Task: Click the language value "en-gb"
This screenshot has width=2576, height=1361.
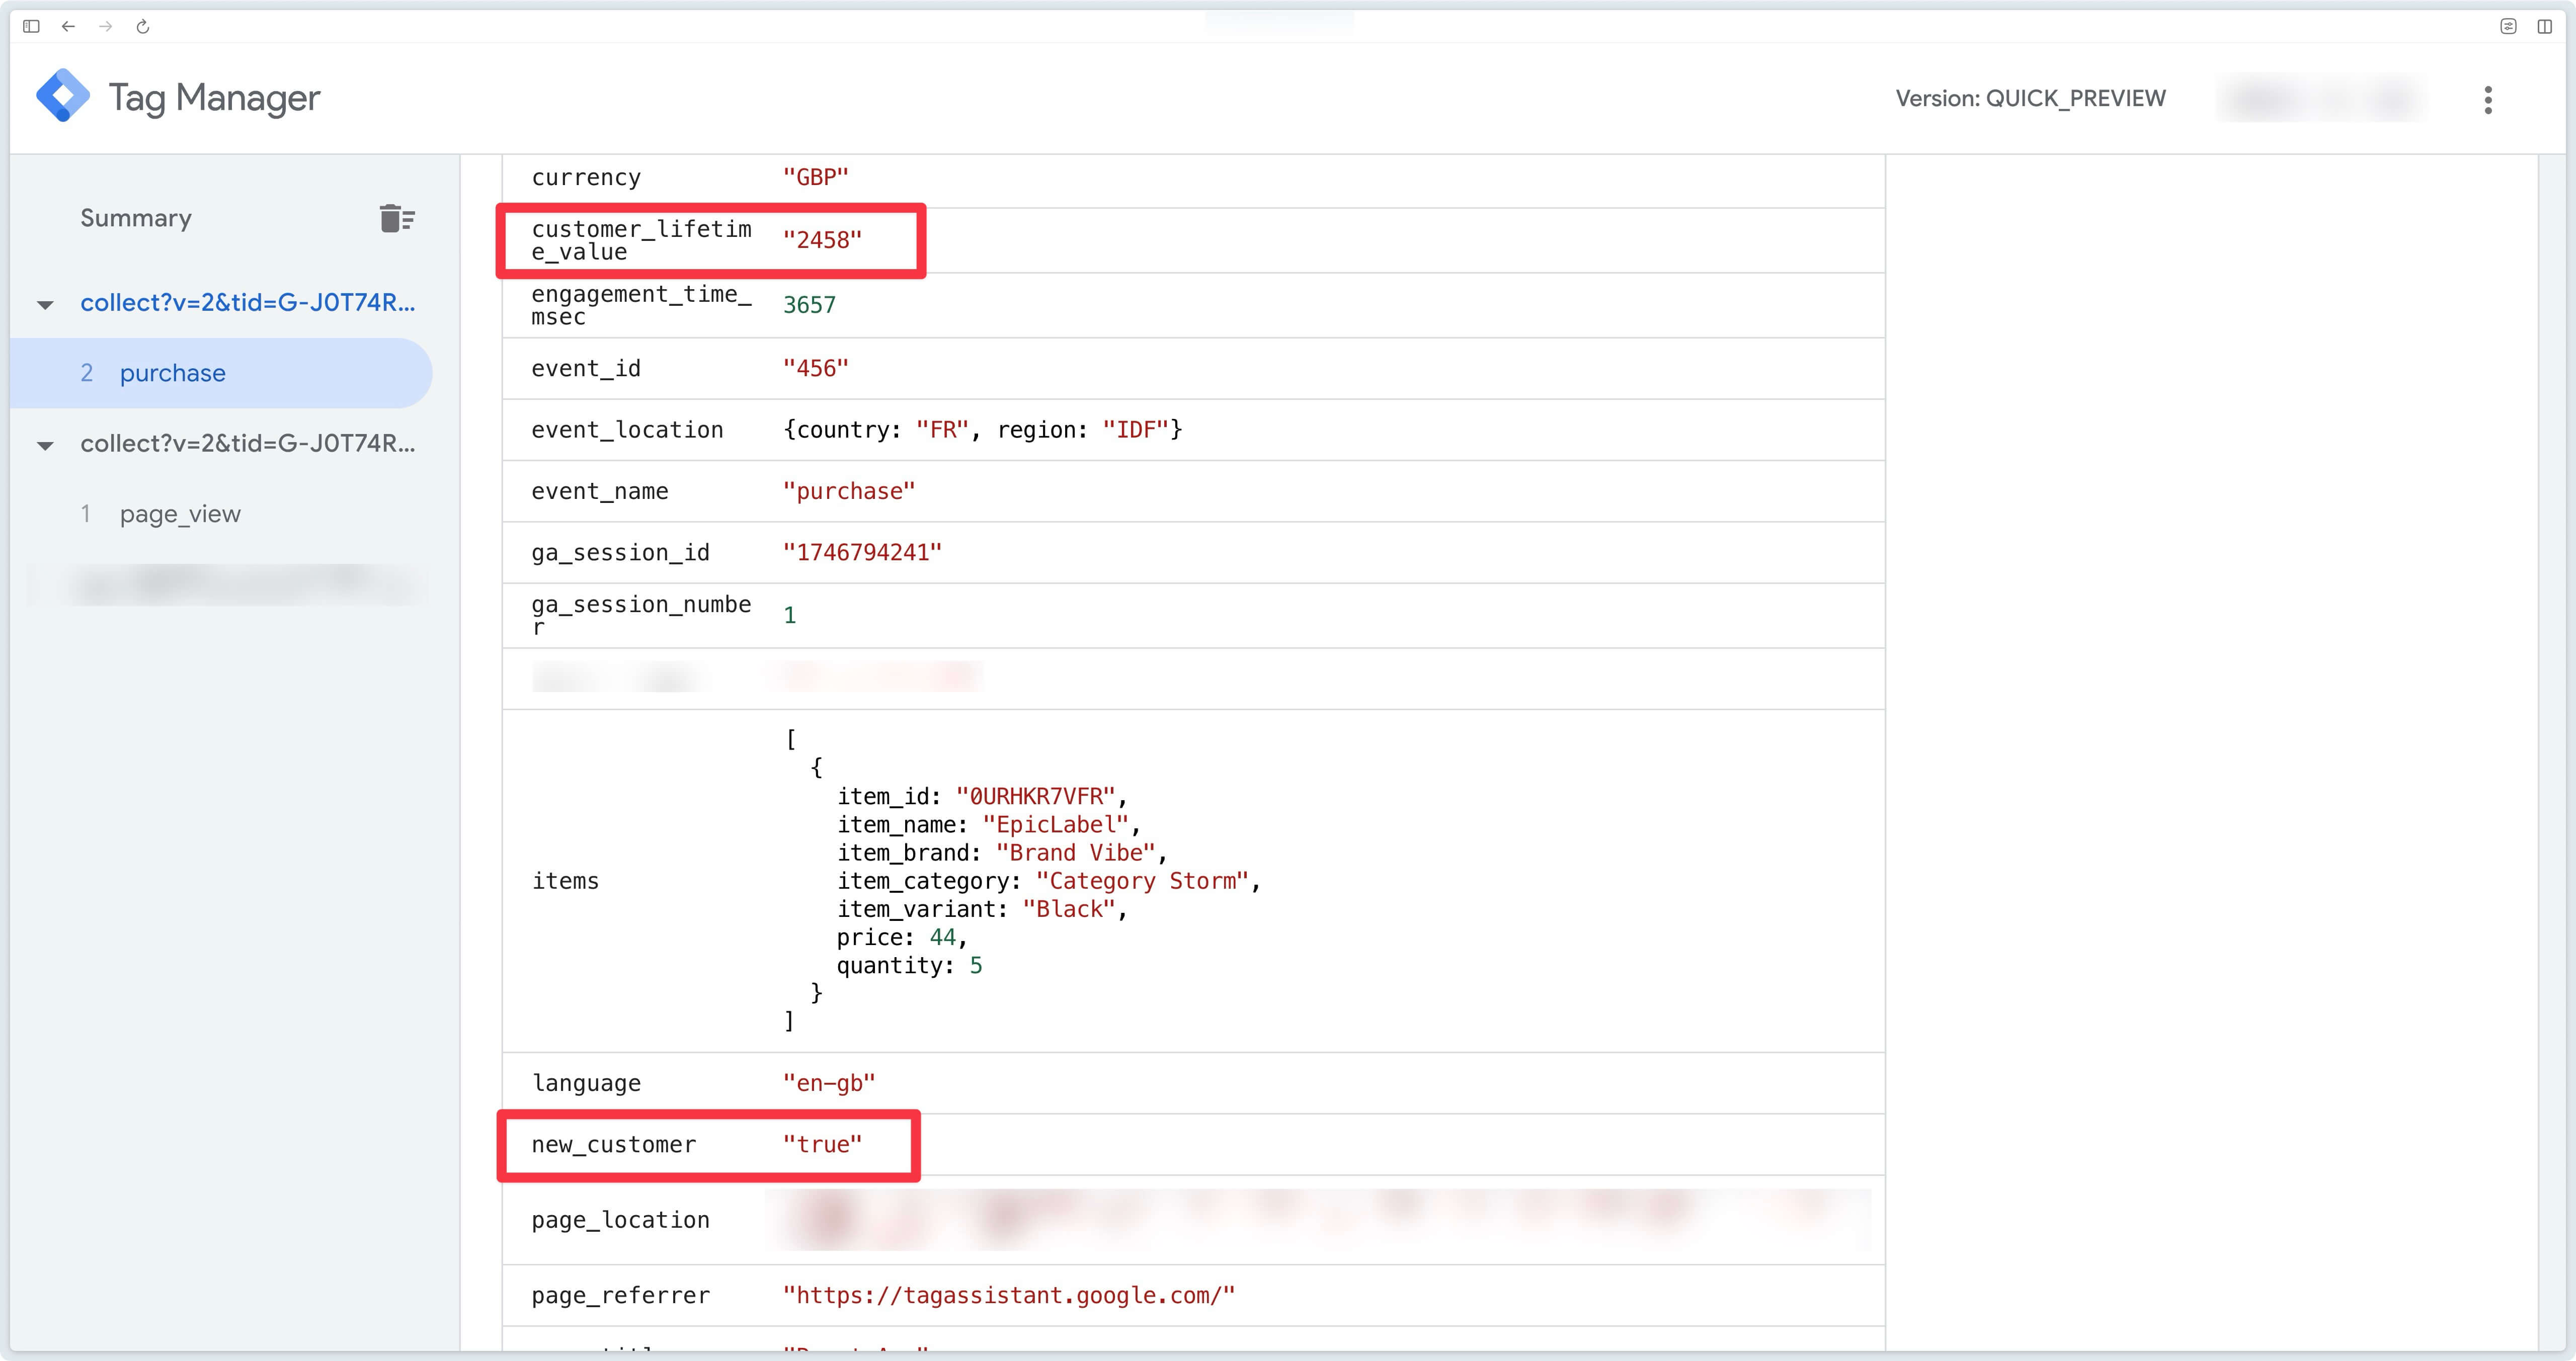Action: (829, 1083)
